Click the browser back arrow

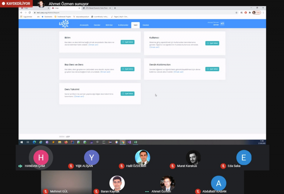21,12
